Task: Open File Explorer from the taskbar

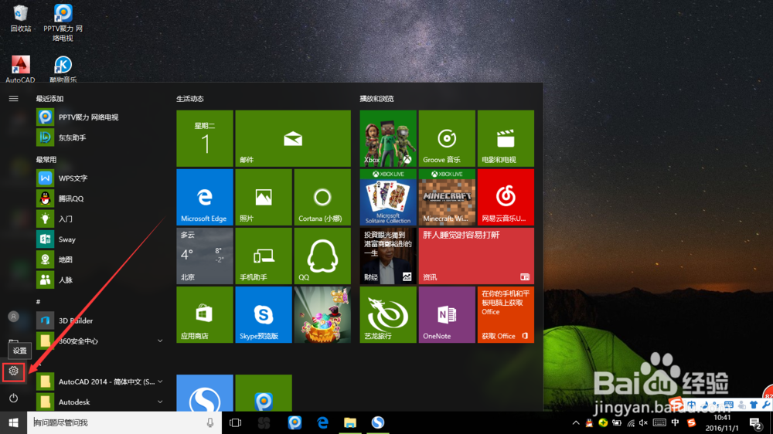Action: click(350, 422)
